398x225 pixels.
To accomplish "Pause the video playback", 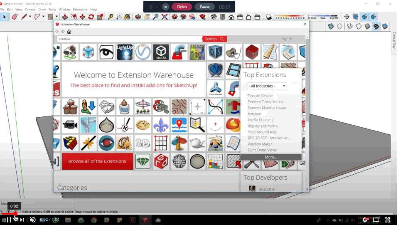I will coord(8,220).
